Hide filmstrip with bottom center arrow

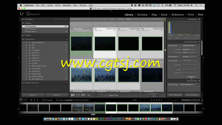pos(111,116)
